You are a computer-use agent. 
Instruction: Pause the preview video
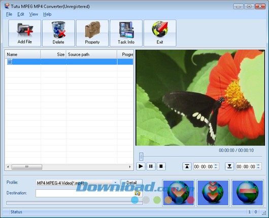pos(151,166)
